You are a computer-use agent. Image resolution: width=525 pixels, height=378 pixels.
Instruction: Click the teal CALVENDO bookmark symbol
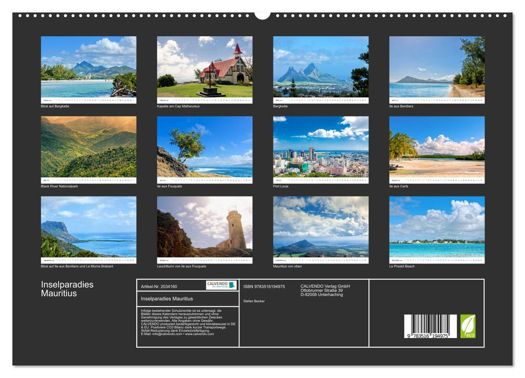(231, 285)
